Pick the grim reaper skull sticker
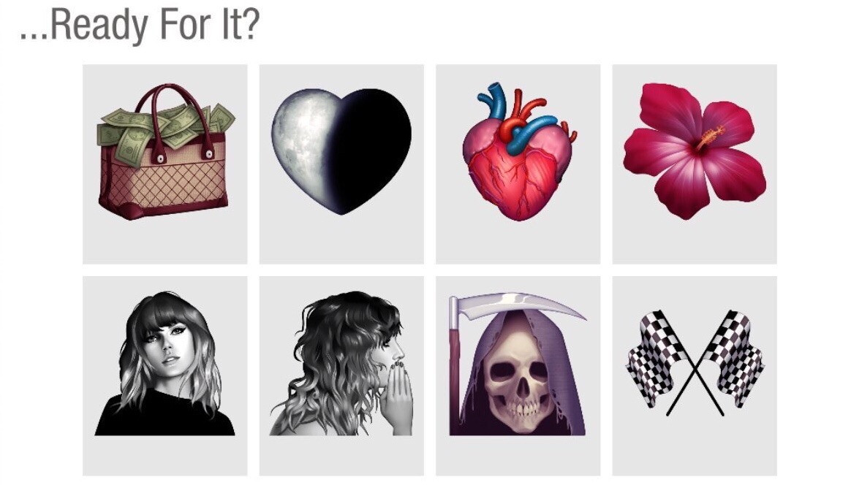The image size is (851, 485). [518, 375]
